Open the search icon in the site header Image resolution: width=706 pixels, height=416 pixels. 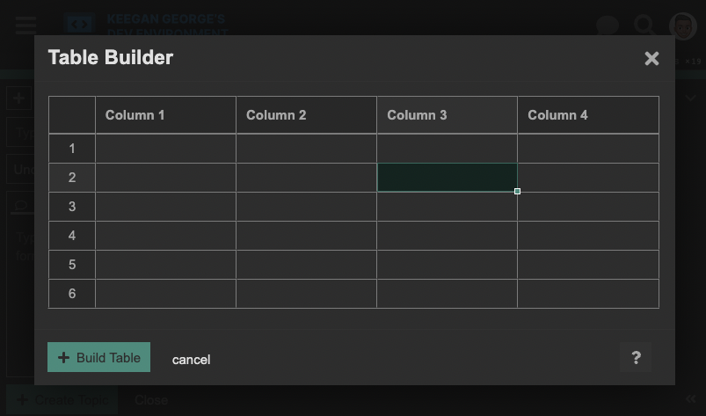point(644,25)
